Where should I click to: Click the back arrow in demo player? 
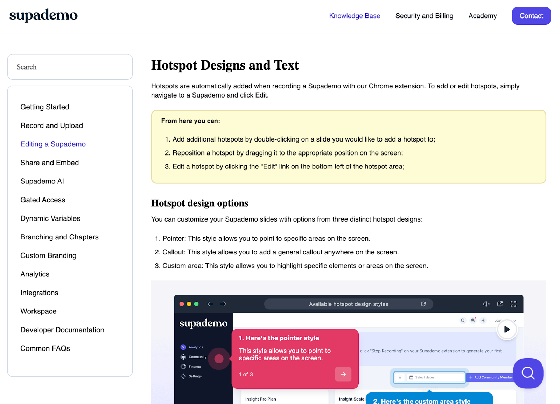pos(210,304)
